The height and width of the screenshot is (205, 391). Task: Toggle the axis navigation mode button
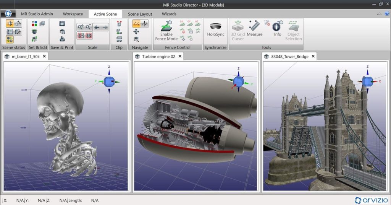pyautogui.click(x=144, y=24)
